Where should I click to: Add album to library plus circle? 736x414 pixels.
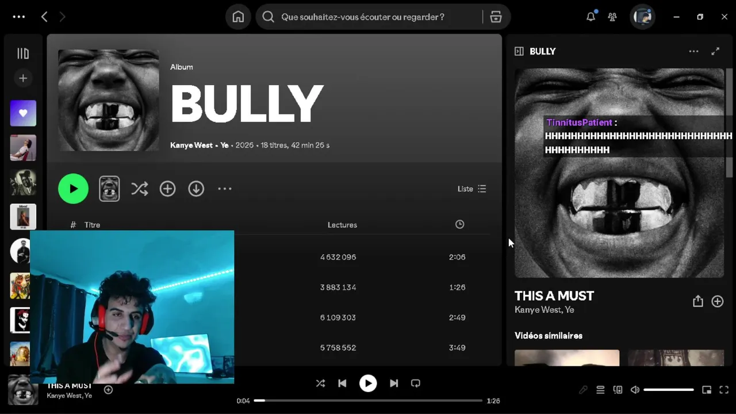167,189
